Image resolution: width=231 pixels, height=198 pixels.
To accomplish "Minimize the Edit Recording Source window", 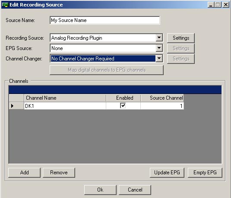I will point(211,5).
